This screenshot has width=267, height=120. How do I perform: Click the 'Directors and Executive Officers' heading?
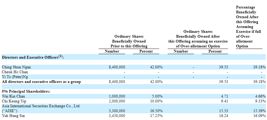tap(33, 57)
